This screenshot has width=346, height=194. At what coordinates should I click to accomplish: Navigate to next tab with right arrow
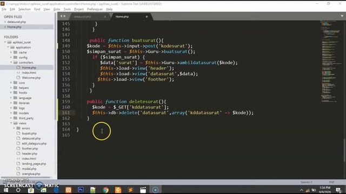64,16
